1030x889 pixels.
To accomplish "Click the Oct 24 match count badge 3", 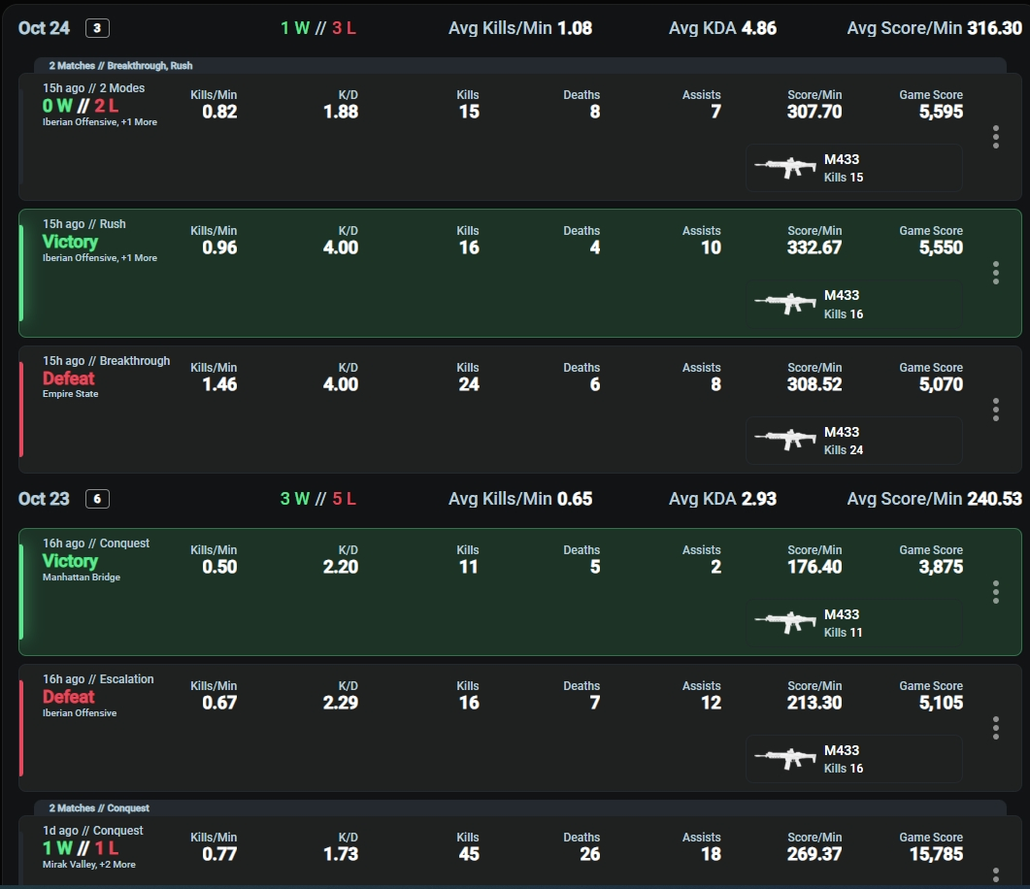I will pyautogui.click(x=97, y=28).
